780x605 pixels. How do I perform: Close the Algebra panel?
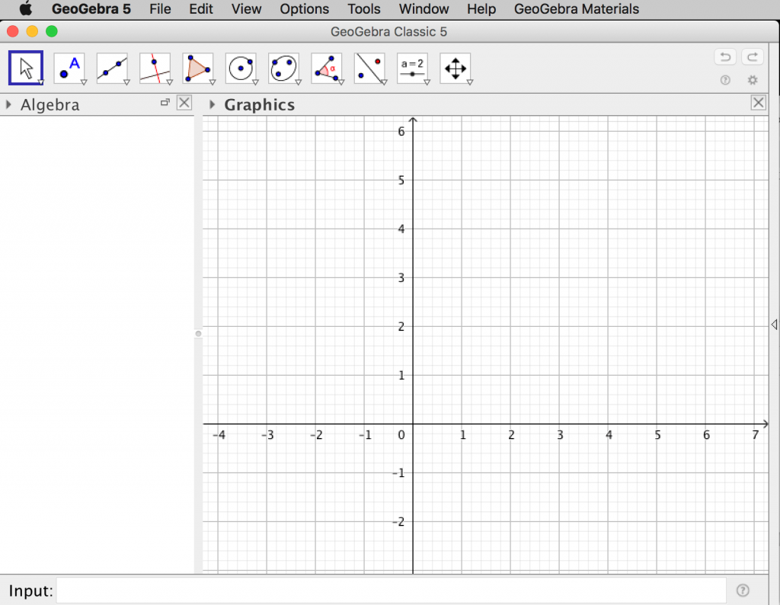(184, 103)
